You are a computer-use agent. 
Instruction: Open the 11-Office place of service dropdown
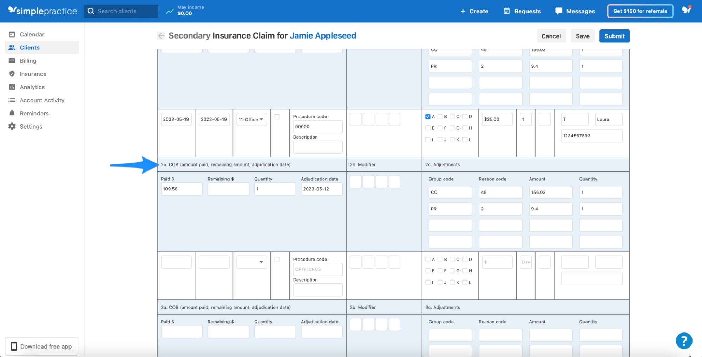click(251, 119)
